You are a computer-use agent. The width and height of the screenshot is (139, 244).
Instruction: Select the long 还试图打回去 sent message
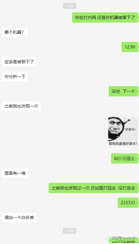click(x=93, y=188)
